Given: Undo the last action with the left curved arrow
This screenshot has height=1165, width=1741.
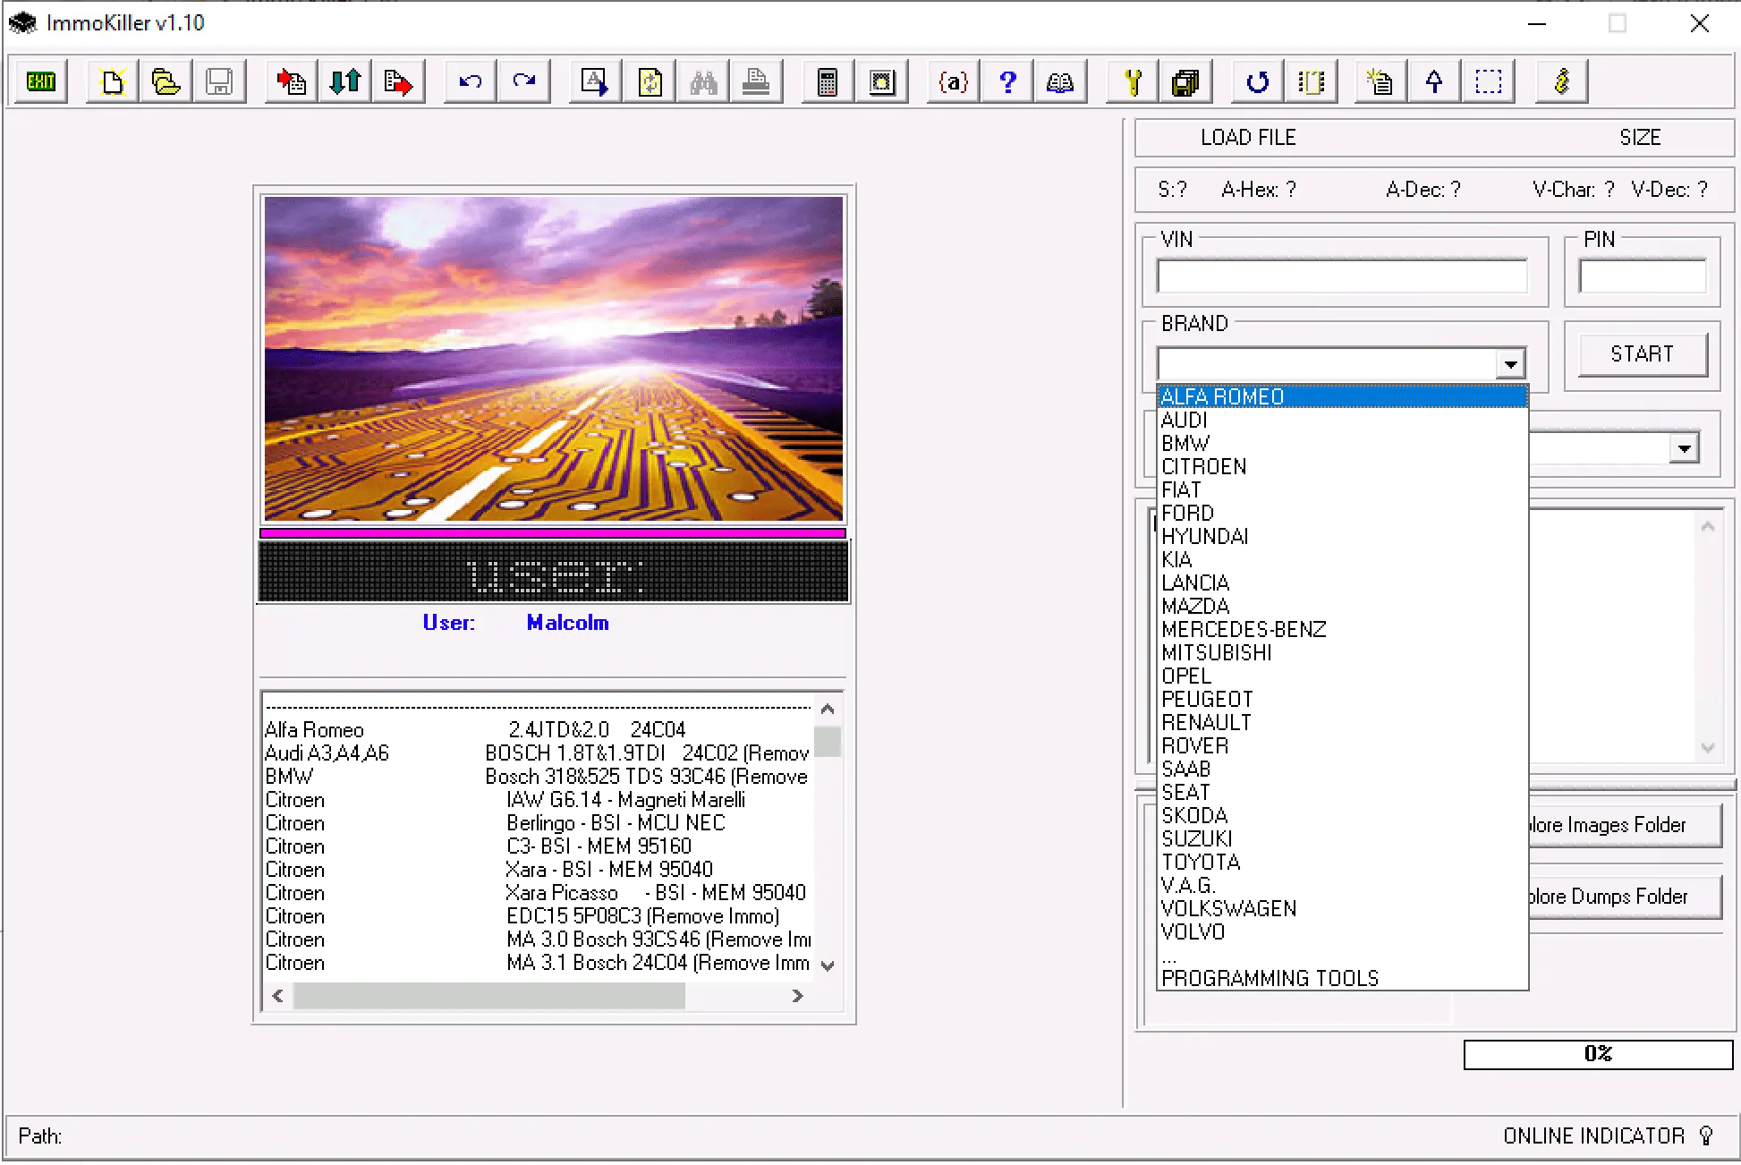Looking at the screenshot, I should coord(470,82).
